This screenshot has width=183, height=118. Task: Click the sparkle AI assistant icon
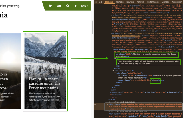click(x=76, y=6)
